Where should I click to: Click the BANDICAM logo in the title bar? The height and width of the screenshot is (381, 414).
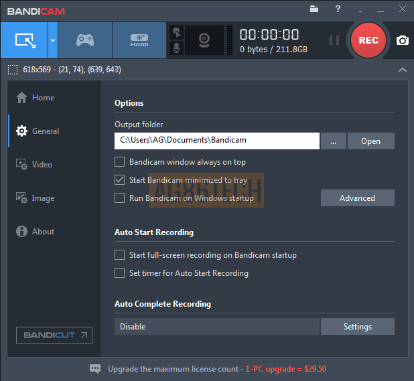pyautogui.click(x=36, y=11)
